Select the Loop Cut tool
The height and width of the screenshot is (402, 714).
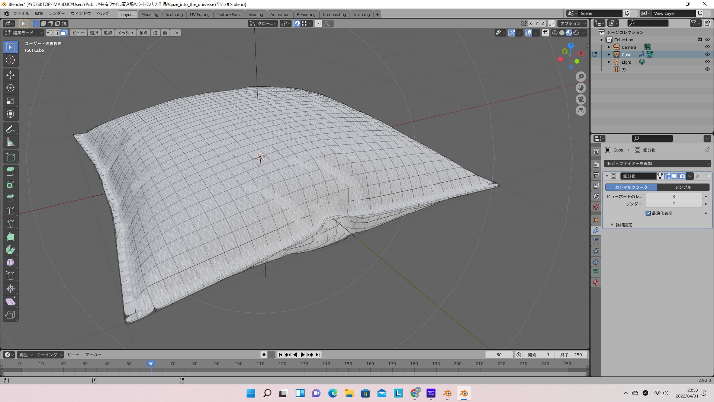coord(10,211)
